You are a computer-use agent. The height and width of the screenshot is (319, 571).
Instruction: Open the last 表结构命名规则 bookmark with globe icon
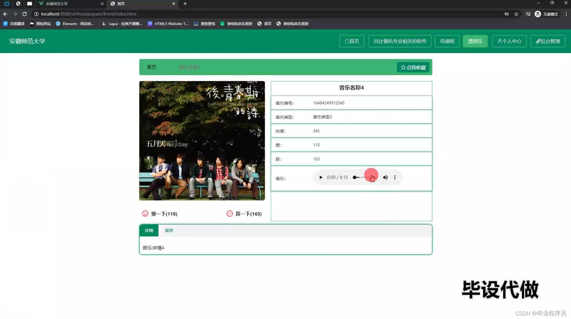pyautogui.click(x=292, y=24)
